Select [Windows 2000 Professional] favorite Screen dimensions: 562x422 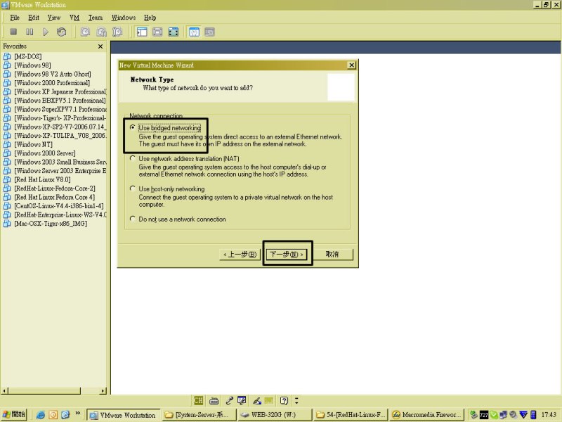coord(52,83)
